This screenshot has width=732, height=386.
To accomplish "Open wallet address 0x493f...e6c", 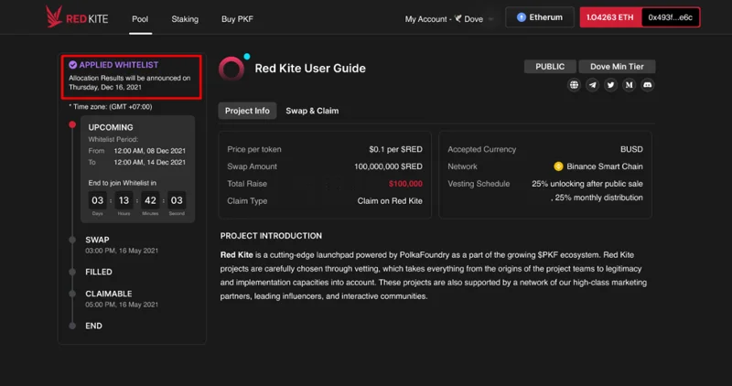I will (671, 17).
